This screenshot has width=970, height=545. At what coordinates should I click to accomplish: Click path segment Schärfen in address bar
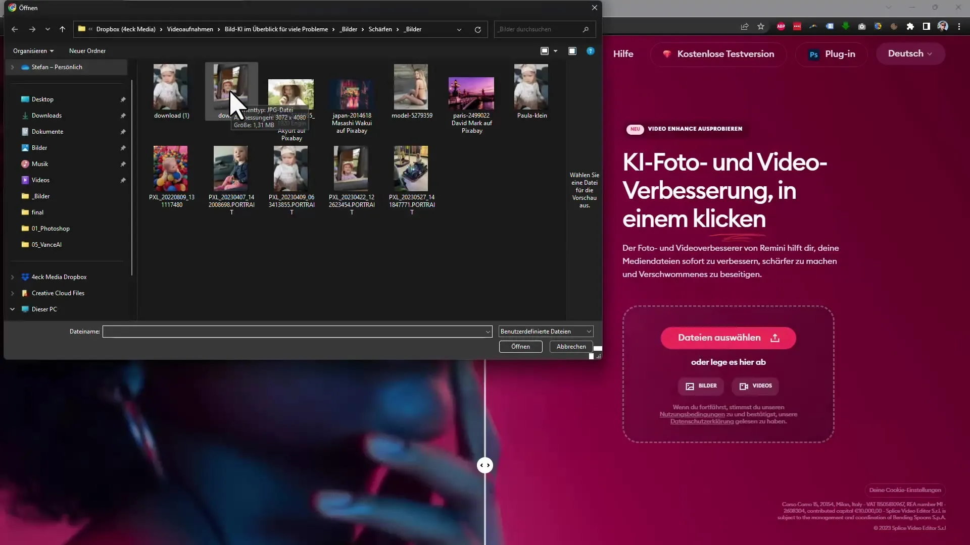(x=380, y=29)
